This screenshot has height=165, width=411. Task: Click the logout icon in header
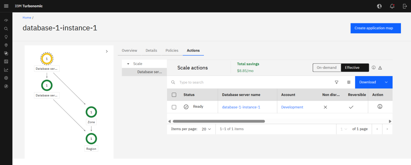point(405,6)
